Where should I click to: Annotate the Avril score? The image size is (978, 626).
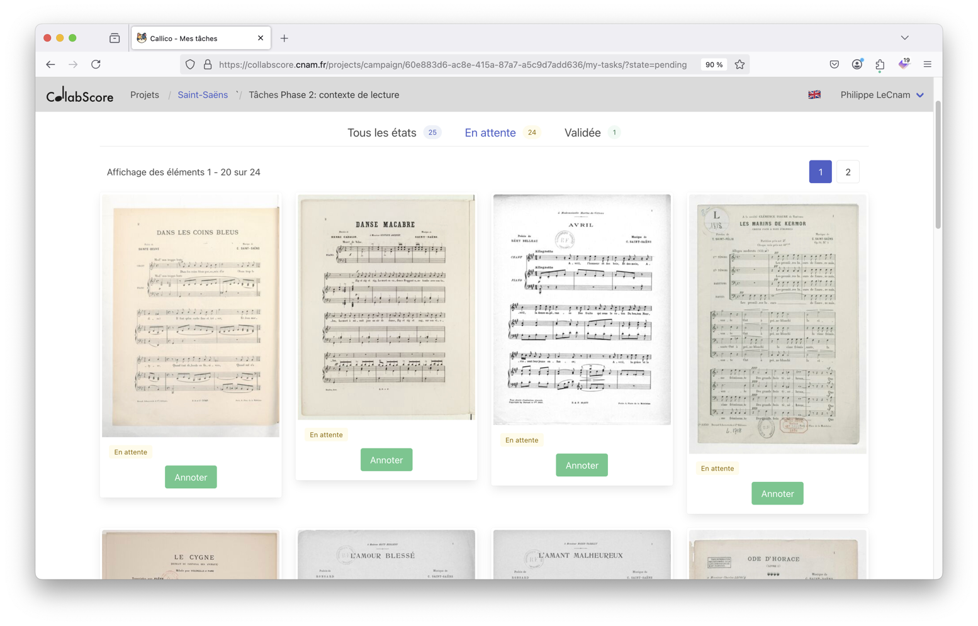tap(582, 466)
